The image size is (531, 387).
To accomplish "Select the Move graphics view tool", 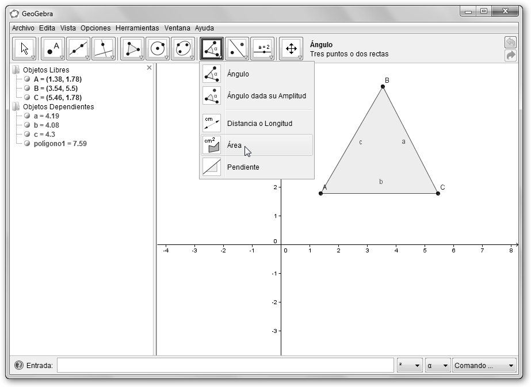I will point(291,49).
